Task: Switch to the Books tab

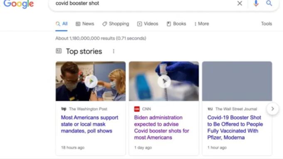Action: [x=176, y=24]
